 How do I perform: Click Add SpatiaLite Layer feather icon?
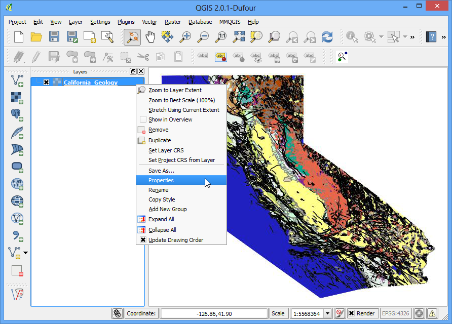point(17,133)
